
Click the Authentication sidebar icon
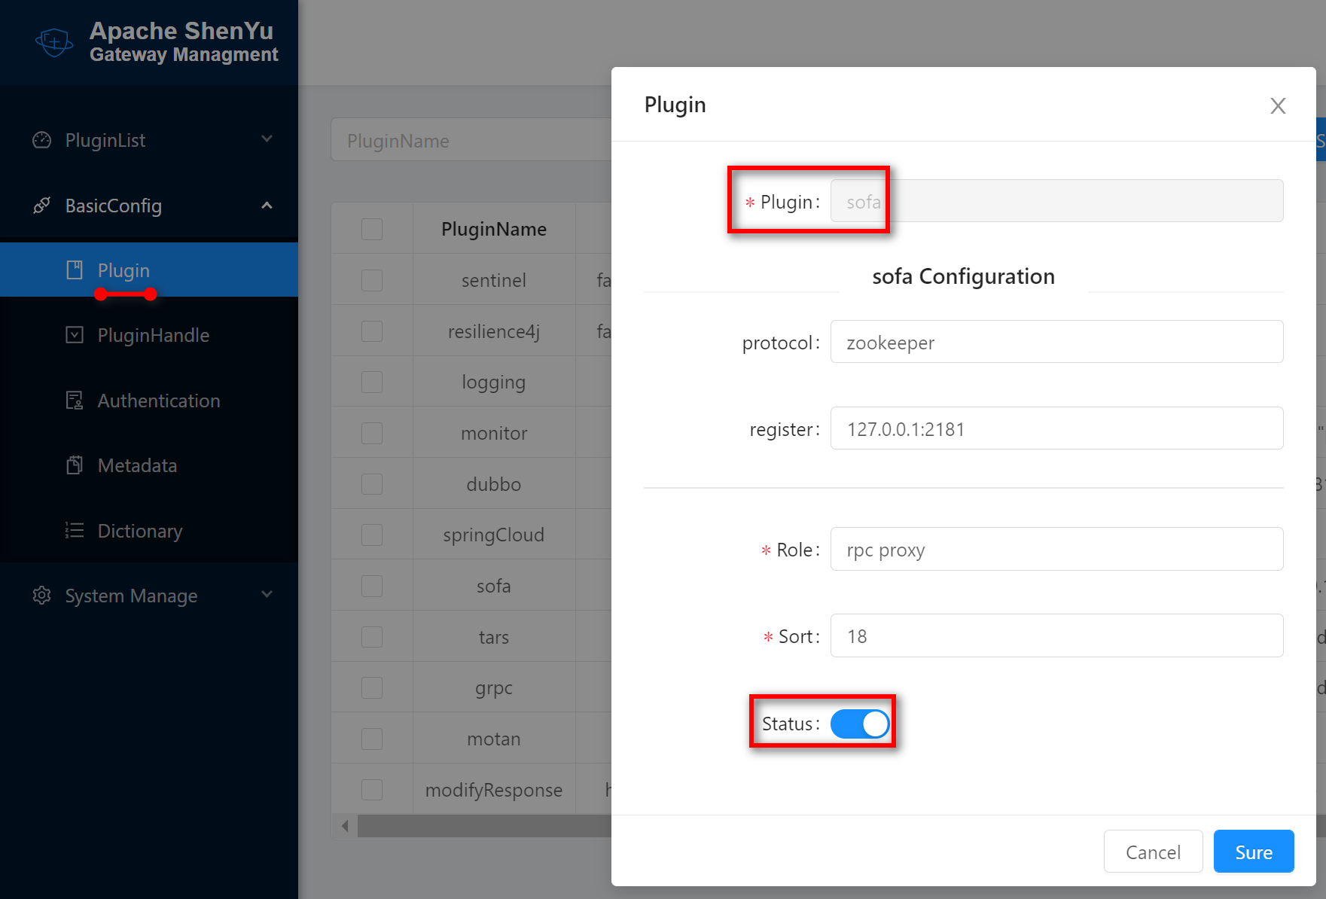[x=75, y=401]
